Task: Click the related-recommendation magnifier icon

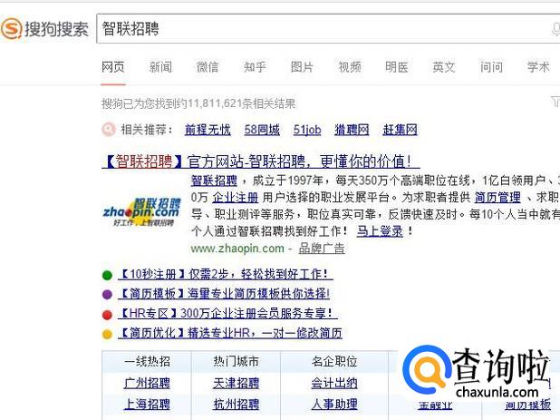Action: pyautogui.click(x=109, y=130)
